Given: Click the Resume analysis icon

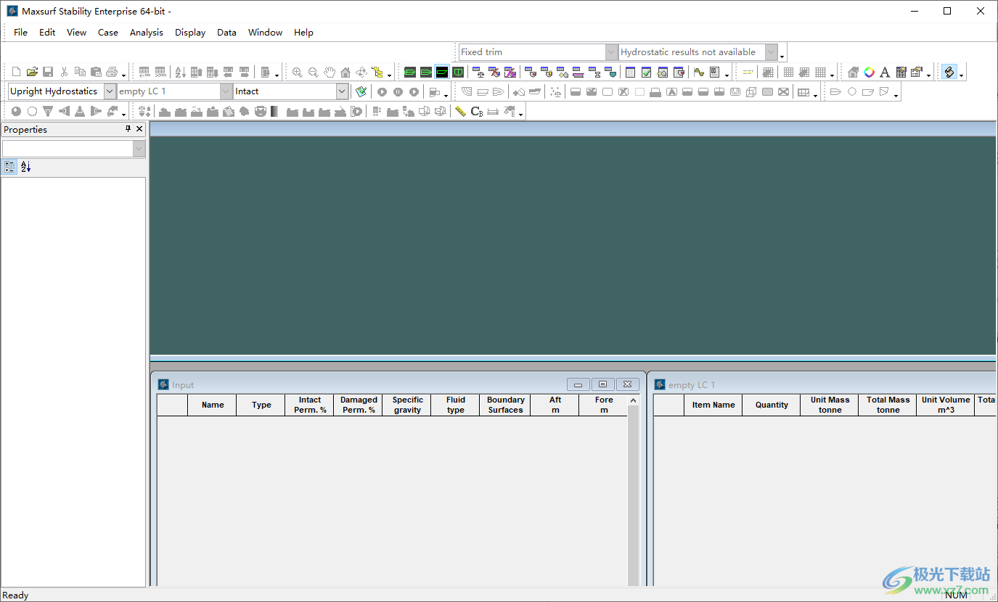Looking at the screenshot, I should click(x=414, y=91).
